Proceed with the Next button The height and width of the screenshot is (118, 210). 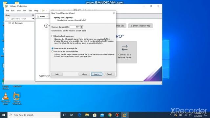point(96,74)
